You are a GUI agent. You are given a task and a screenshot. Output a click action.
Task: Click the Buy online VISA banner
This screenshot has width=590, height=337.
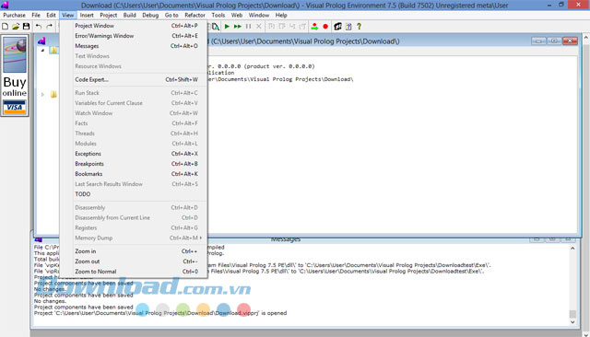(15, 76)
